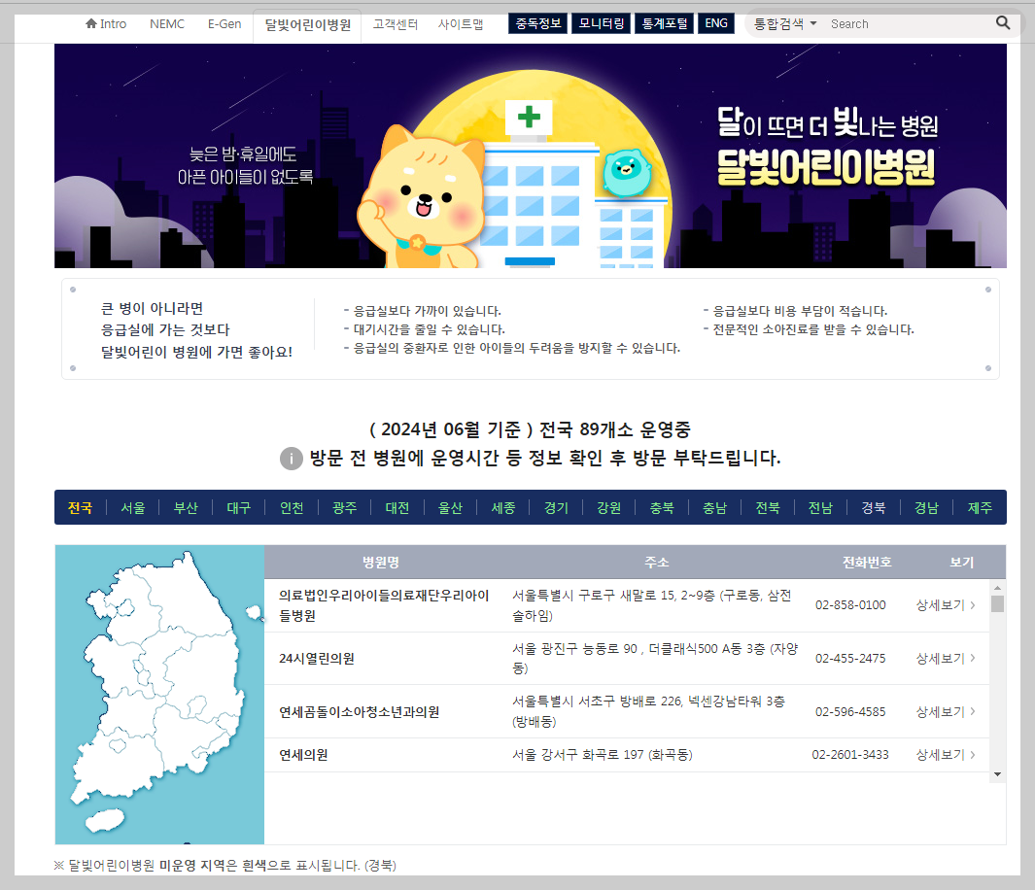Select the 달빛어린이병원 top tab
The width and height of the screenshot is (1035, 890).
[x=308, y=25]
